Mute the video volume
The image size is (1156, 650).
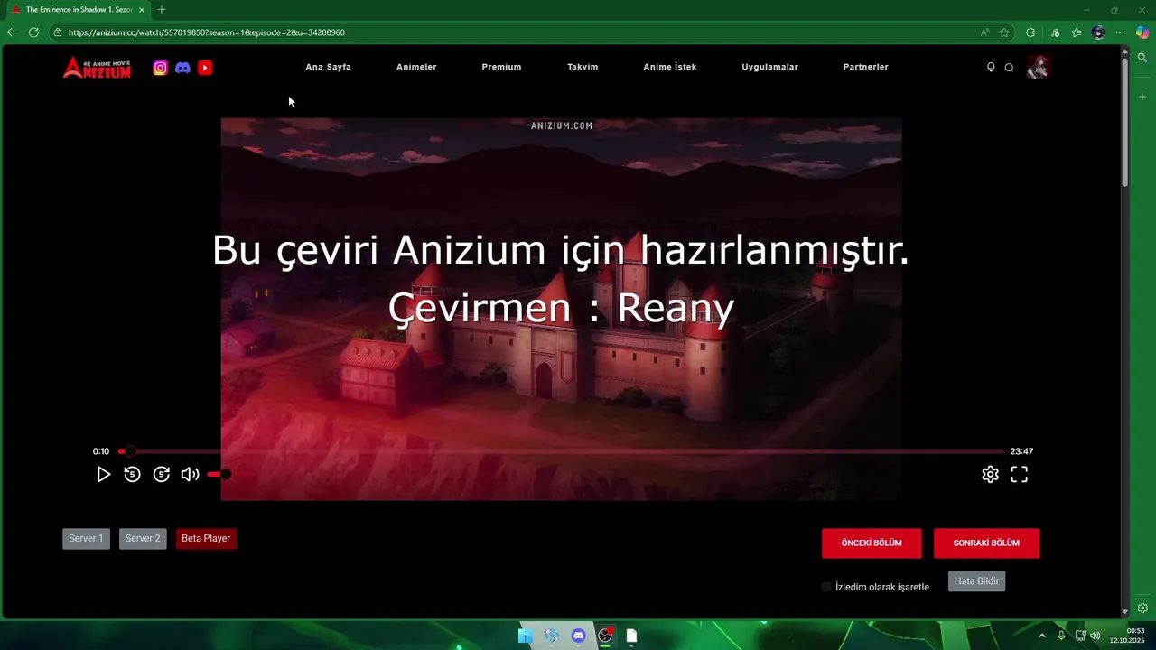coord(190,475)
